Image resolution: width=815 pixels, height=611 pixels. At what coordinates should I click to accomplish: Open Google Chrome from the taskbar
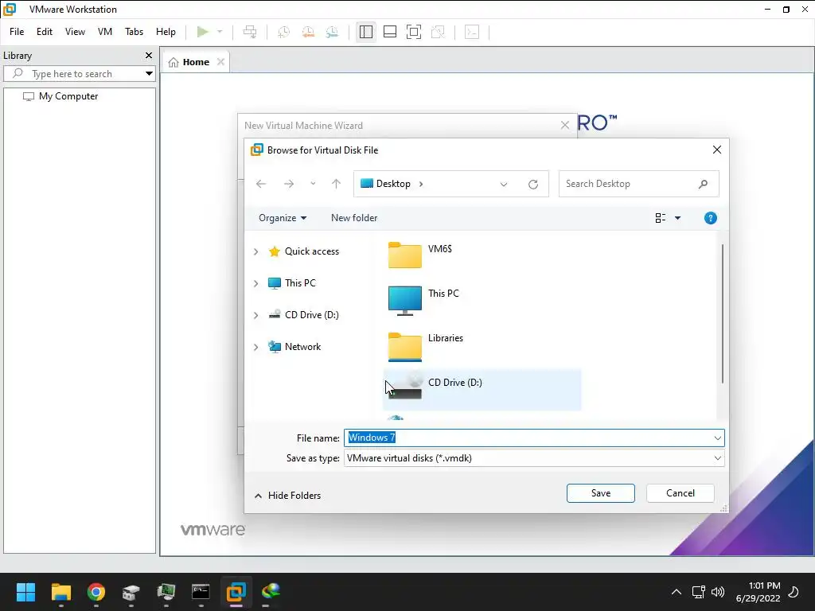pyautogui.click(x=96, y=591)
